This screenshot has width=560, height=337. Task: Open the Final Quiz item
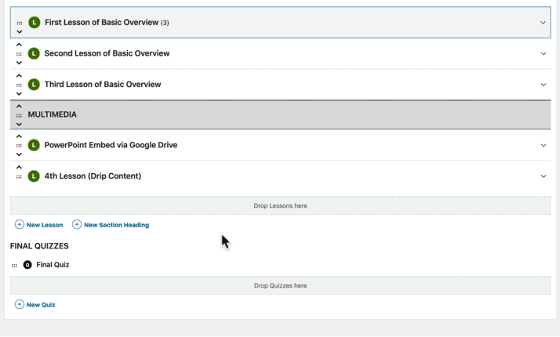[53, 265]
